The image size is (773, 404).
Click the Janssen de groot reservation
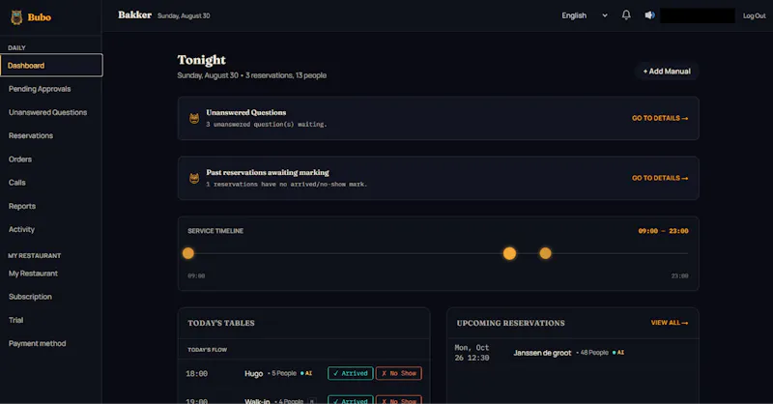tap(542, 353)
